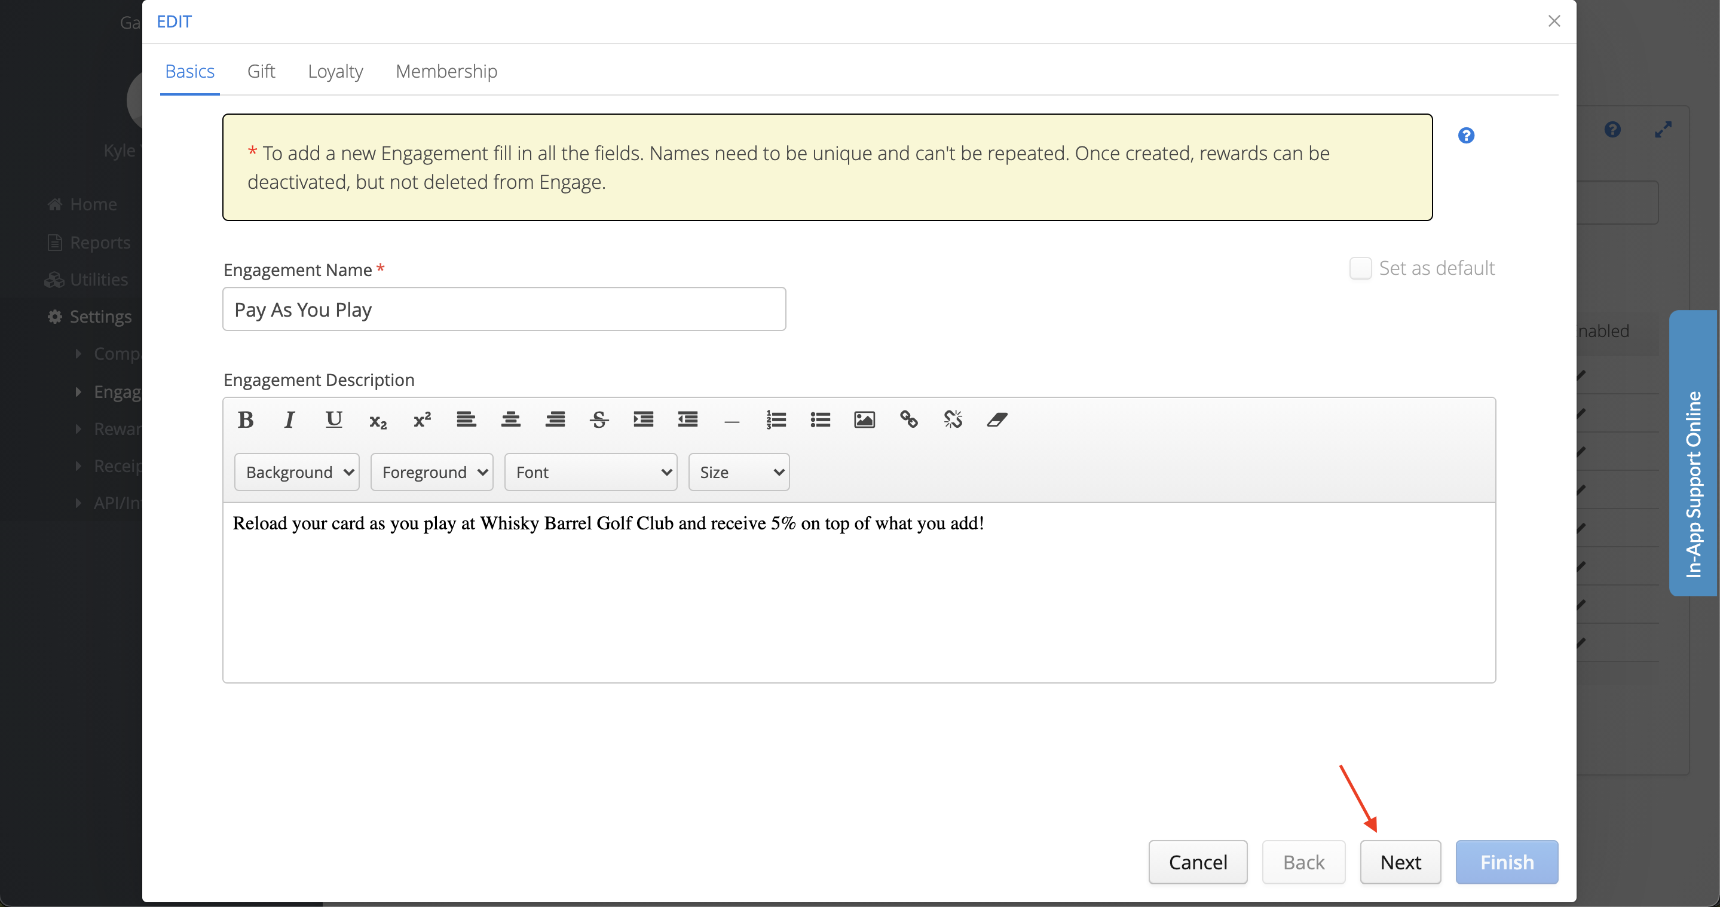Click the Cancel button
The height and width of the screenshot is (907, 1720).
click(x=1198, y=862)
